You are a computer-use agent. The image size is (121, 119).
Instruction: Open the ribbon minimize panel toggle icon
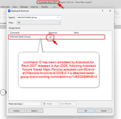[x=54, y=7]
